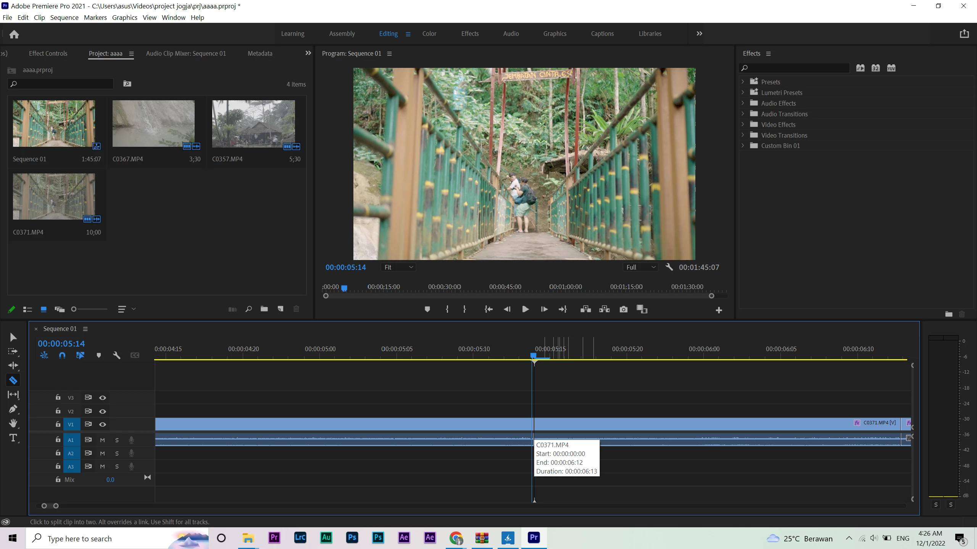Select the Razor tool in the toolbar
Screen dimensions: 977x549
13,380
